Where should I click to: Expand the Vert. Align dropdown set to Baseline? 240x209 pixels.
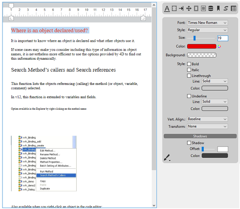tap(207, 119)
